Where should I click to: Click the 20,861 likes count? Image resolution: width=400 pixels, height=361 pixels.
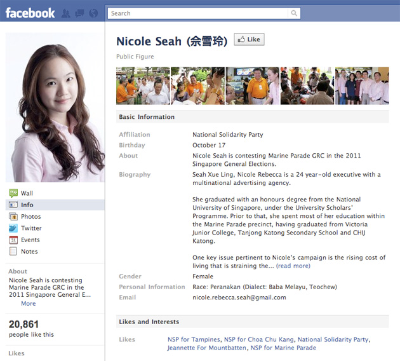point(23,325)
